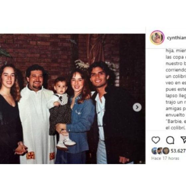Click the third liker avatar beside 53.627

point(166,151)
